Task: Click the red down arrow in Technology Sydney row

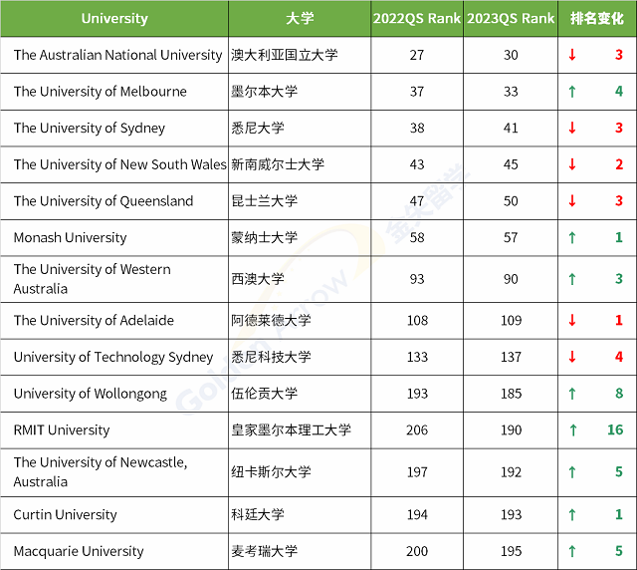Action: [572, 357]
